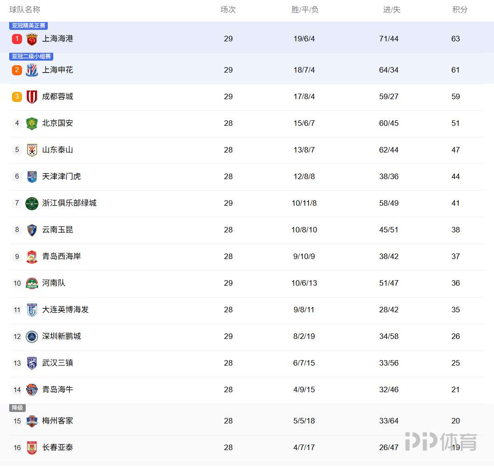The image size is (494, 468).
Task: Click the Shanghai Shenhua (上海申花) club logo
Action: [x=32, y=70]
